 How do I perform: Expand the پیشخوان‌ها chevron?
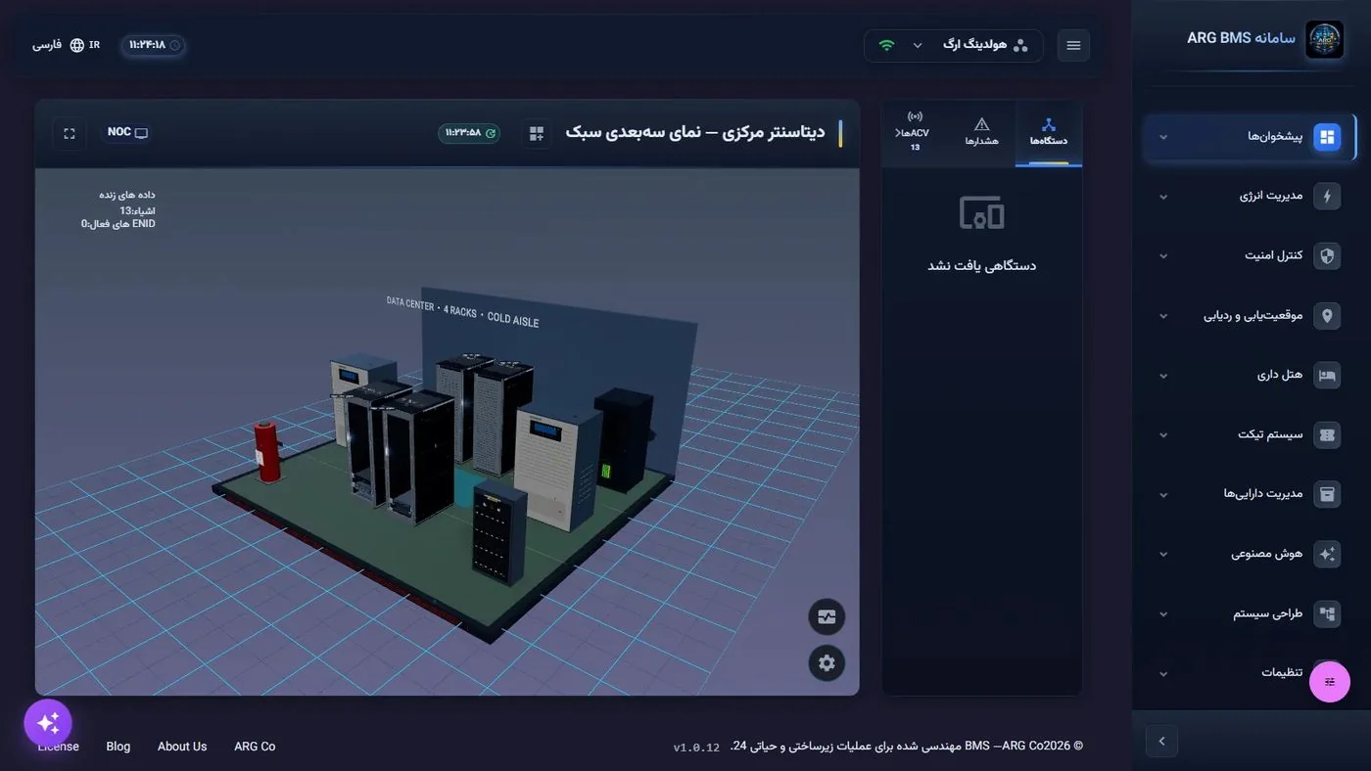[x=1163, y=137]
